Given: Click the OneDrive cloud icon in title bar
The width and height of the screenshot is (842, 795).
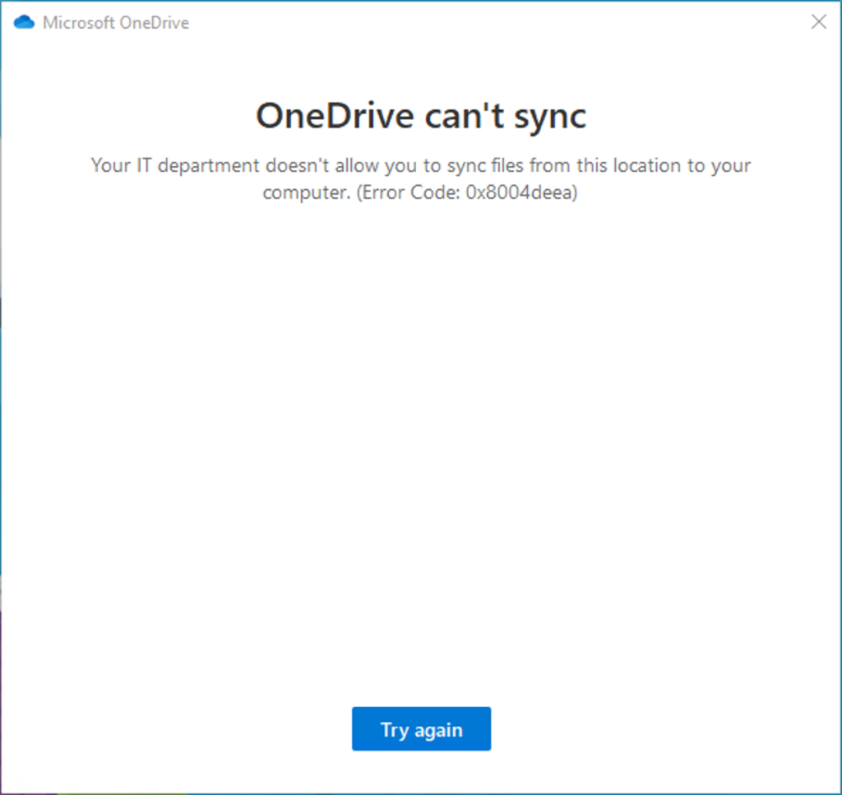Looking at the screenshot, I should [25, 23].
